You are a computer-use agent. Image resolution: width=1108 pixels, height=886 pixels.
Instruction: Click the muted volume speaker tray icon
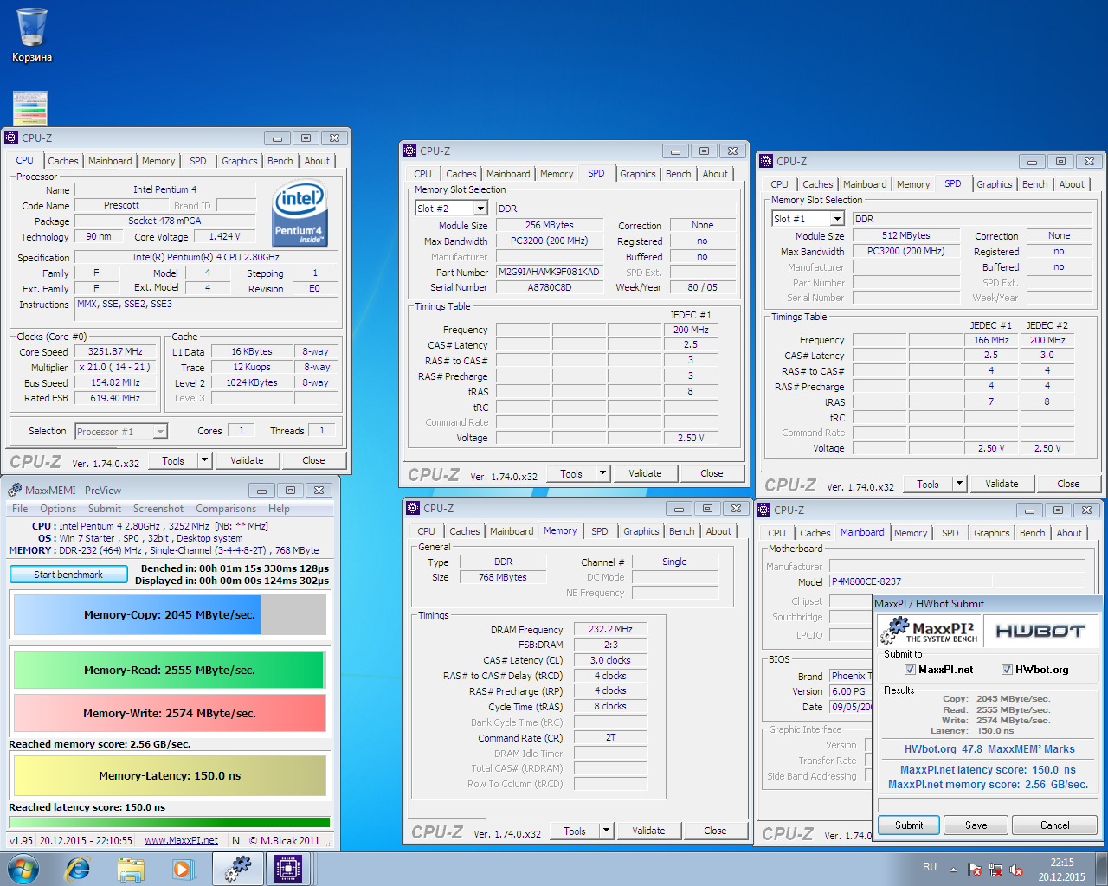click(1016, 870)
